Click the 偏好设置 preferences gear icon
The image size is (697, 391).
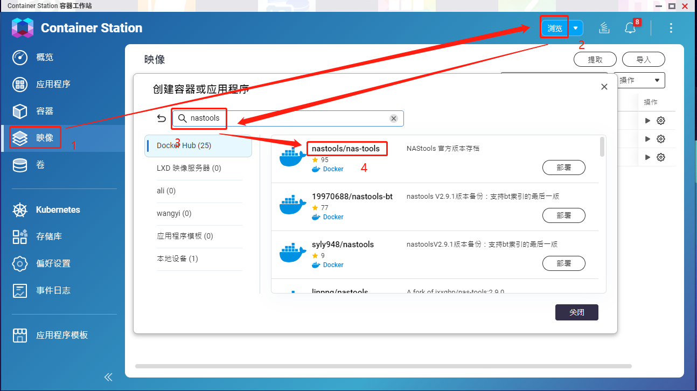[20, 263]
